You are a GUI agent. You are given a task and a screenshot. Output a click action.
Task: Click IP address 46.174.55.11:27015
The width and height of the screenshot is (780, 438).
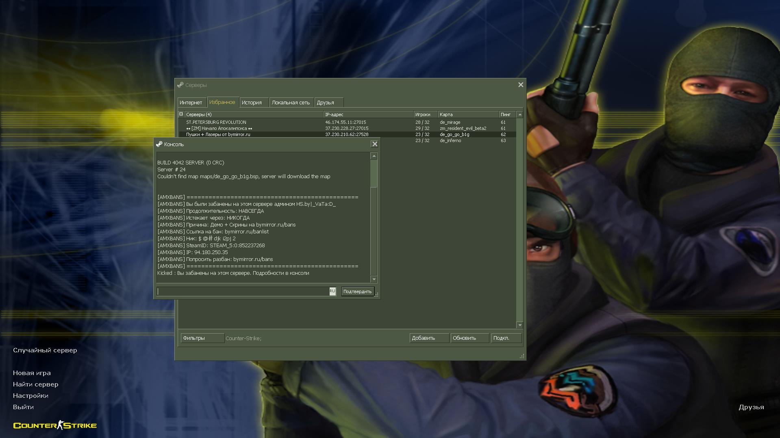(x=345, y=122)
